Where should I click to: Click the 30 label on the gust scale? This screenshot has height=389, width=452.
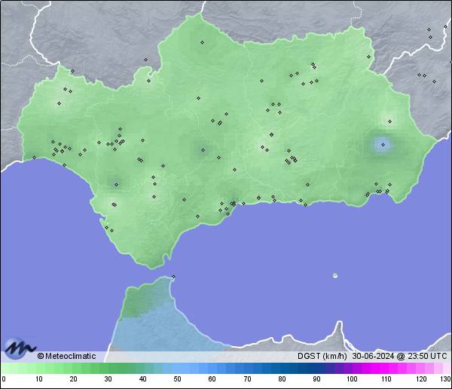[x=108, y=379]
